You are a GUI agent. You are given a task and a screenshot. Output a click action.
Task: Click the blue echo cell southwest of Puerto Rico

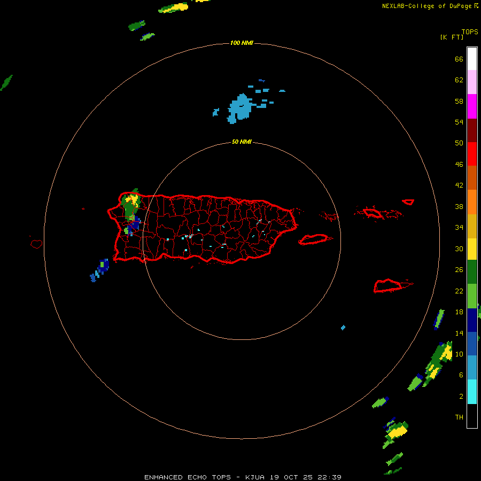pyautogui.click(x=103, y=266)
